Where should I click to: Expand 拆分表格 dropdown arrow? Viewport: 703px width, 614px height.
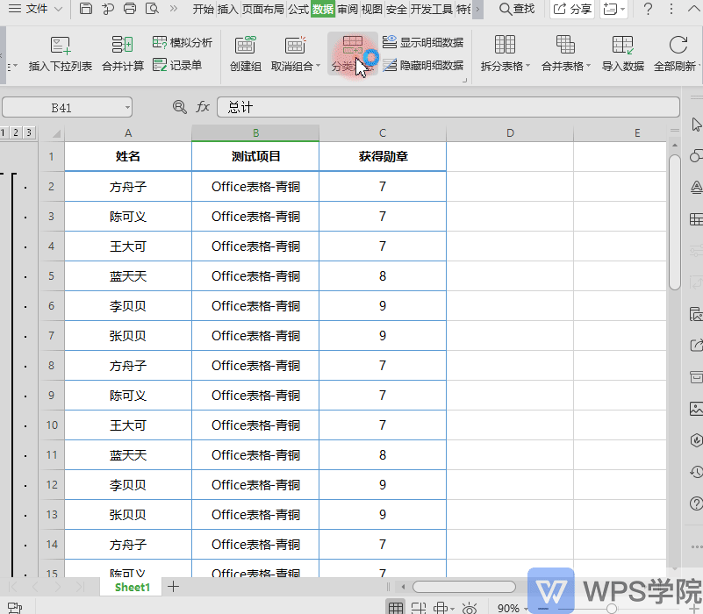[528, 66]
